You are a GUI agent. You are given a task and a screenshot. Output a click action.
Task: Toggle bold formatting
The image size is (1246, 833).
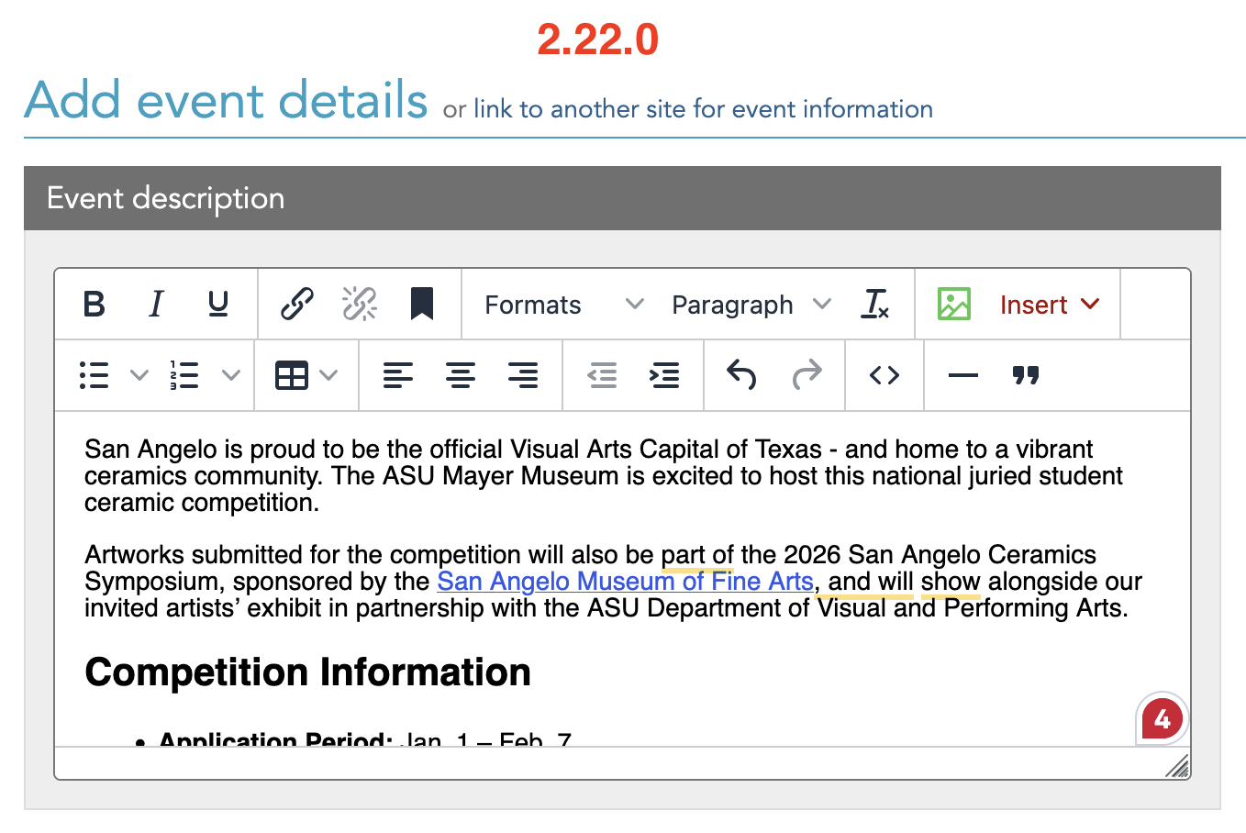pos(95,304)
